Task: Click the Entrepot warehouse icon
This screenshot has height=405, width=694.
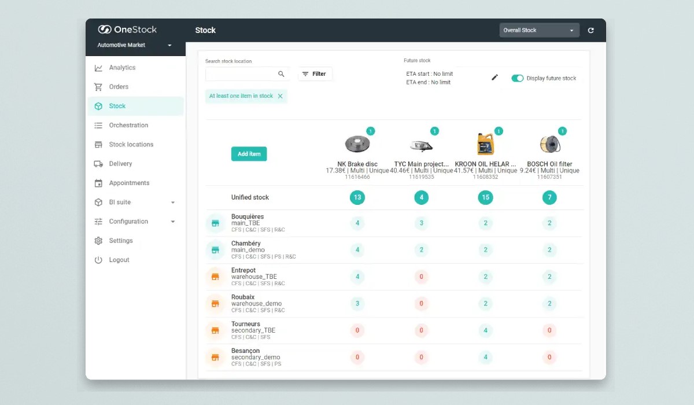Action: coord(215,277)
